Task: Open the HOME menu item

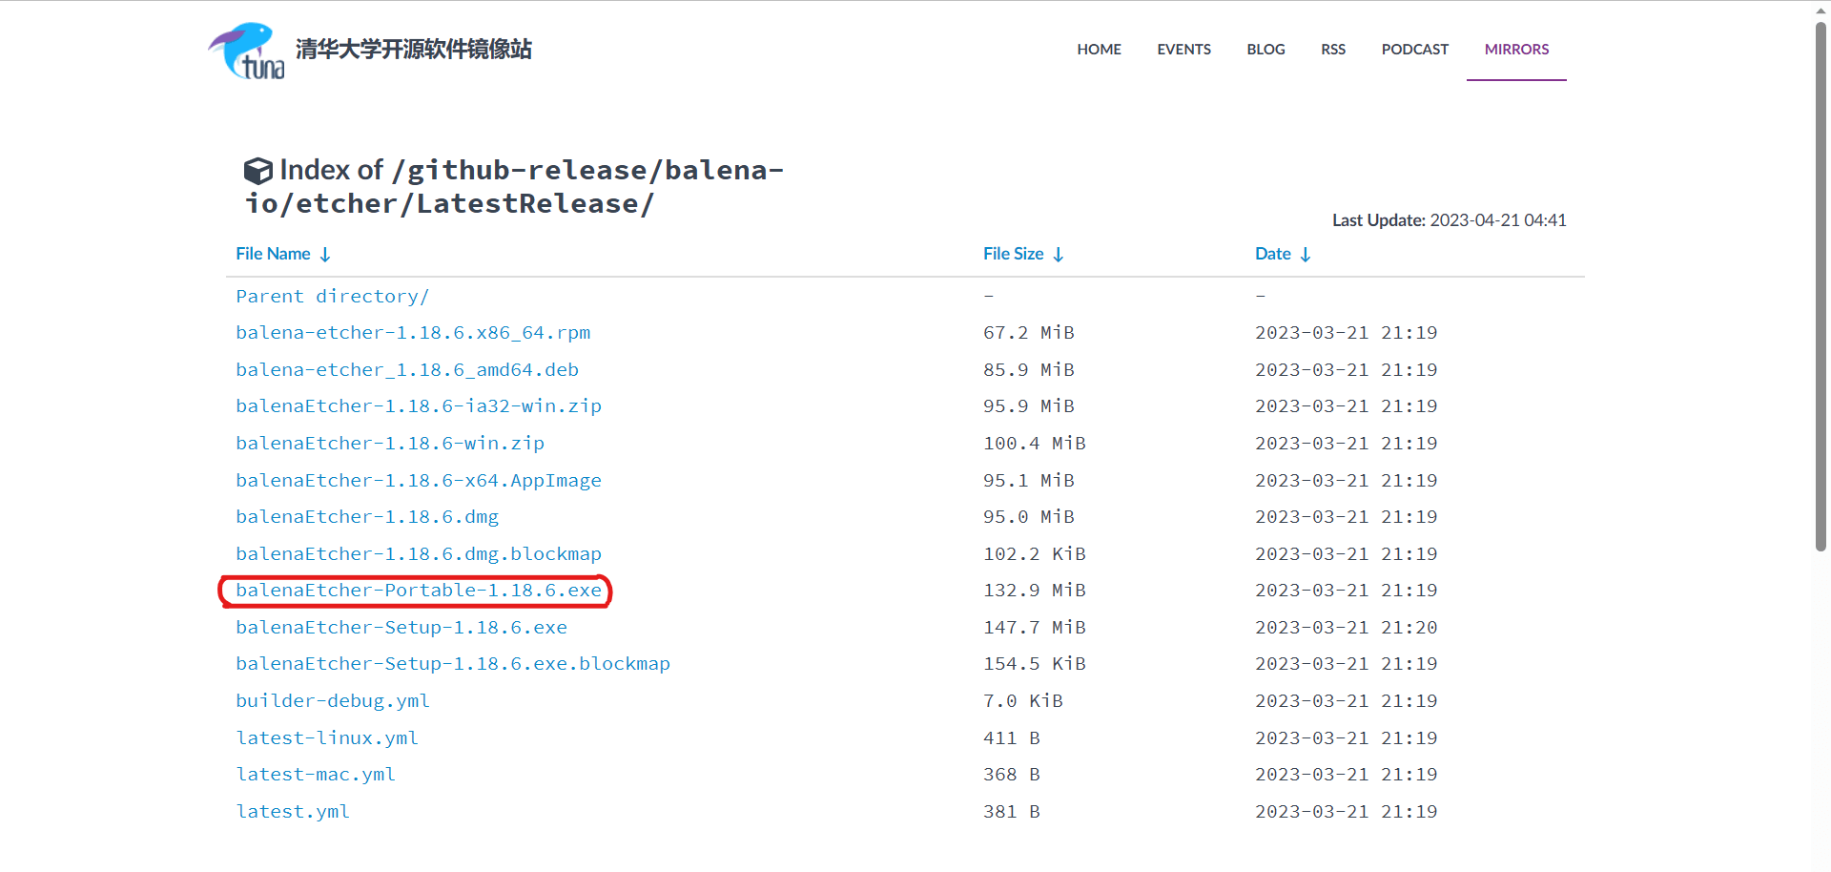Action: pyautogui.click(x=1099, y=50)
